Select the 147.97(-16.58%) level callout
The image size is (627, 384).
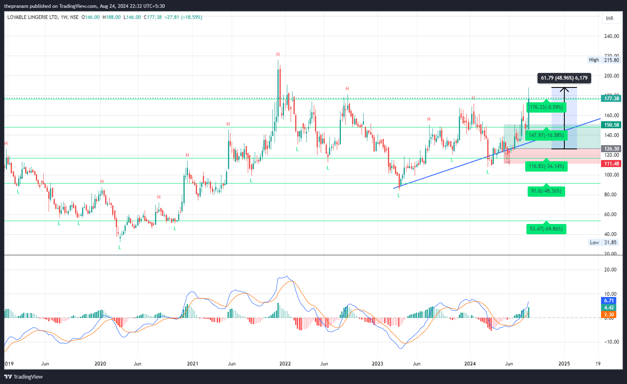[x=546, y=135]
